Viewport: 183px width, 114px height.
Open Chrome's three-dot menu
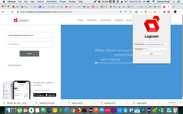180,12
